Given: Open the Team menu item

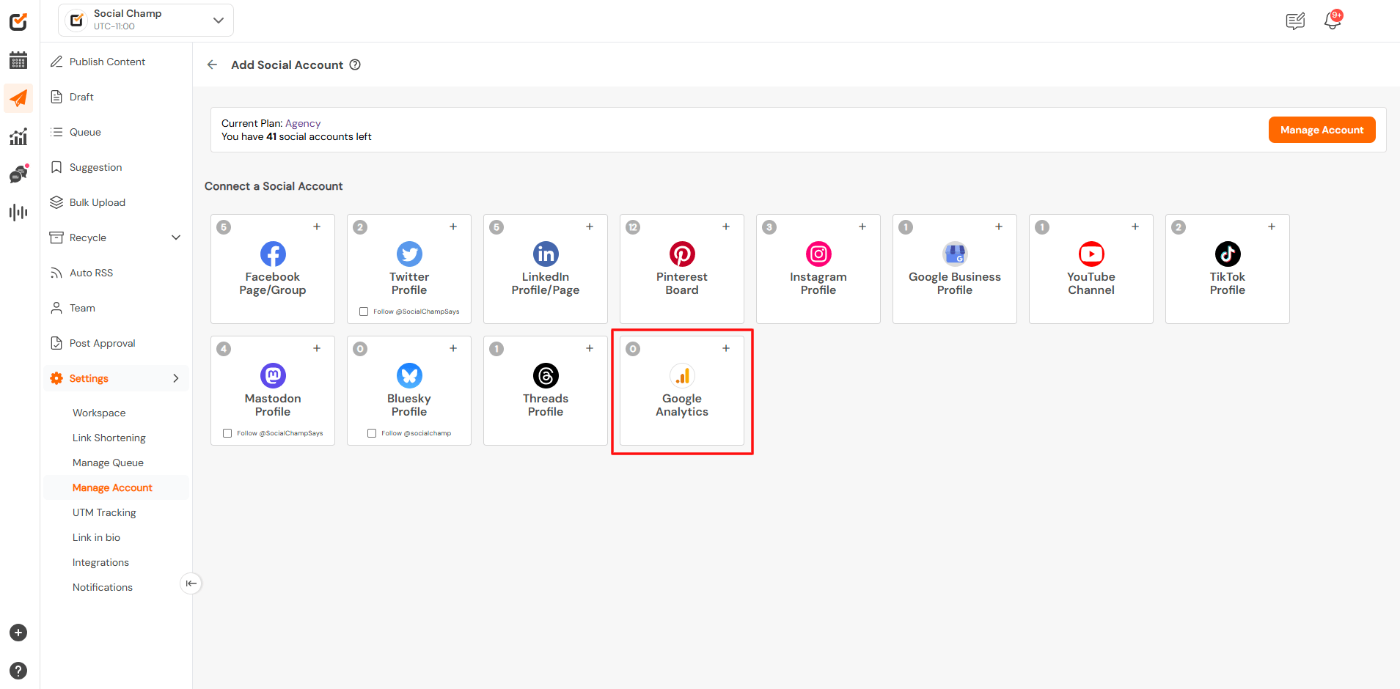Looking at the screenshot, I should click(x=82, y=308).
